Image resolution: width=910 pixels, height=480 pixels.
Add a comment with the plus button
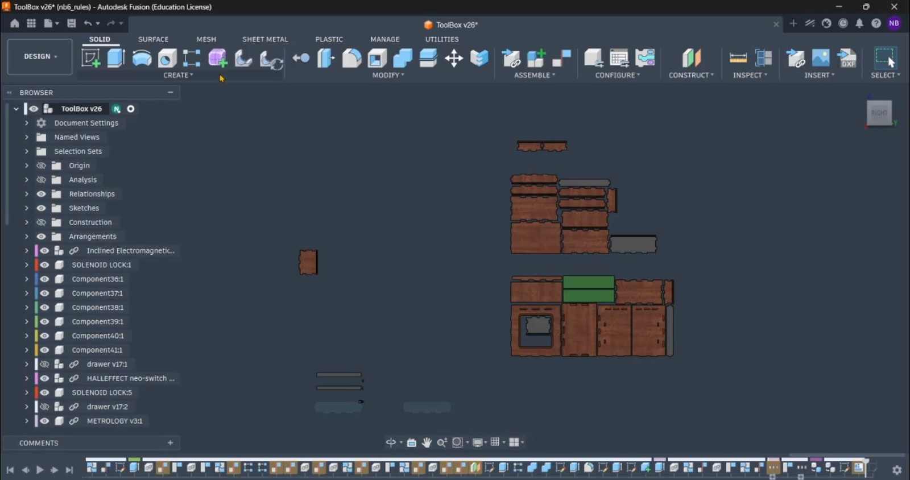[x=170, y=442]
